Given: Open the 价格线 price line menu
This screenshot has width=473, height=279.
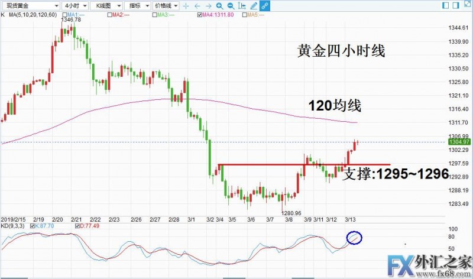Looking at the screenshot, I should tap(165, 5).
